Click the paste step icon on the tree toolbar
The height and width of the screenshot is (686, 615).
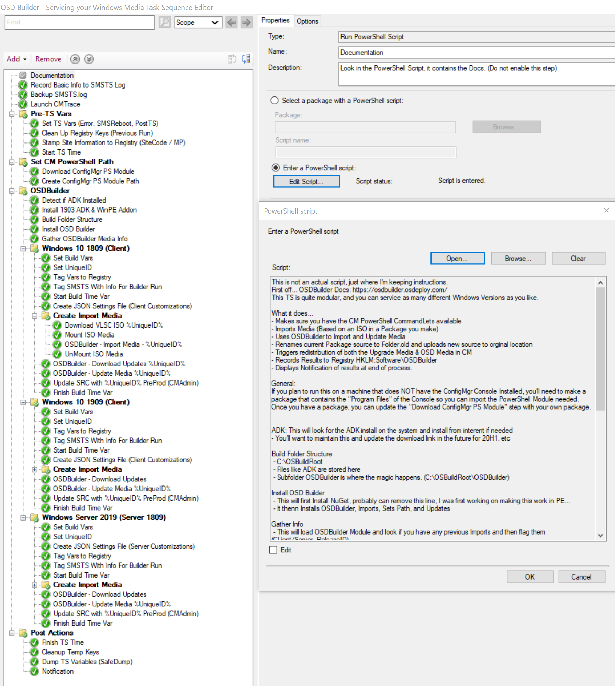[x=245, y=59]
